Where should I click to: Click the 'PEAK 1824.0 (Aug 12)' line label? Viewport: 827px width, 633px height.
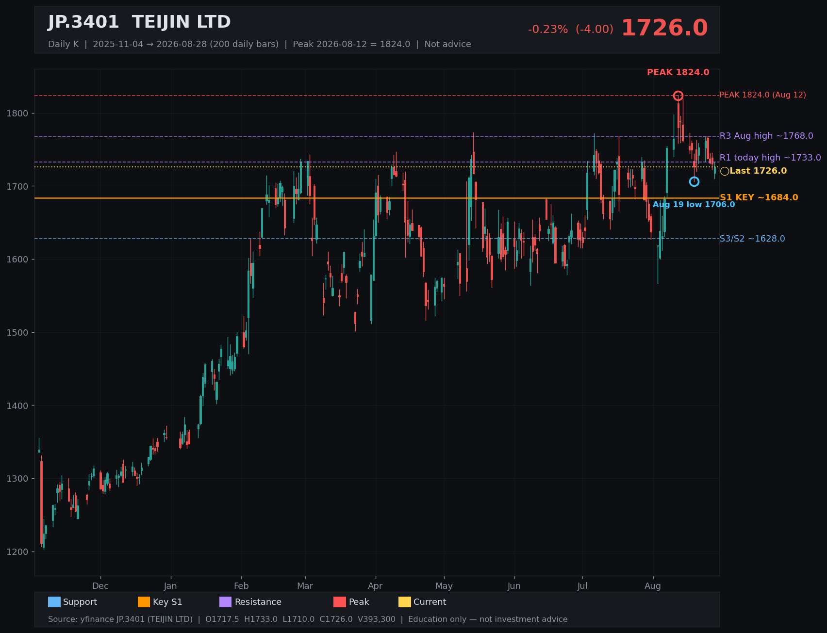pos(762,95)
